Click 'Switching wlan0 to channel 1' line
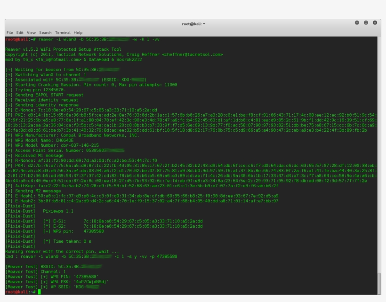 [x=46, y=75]
